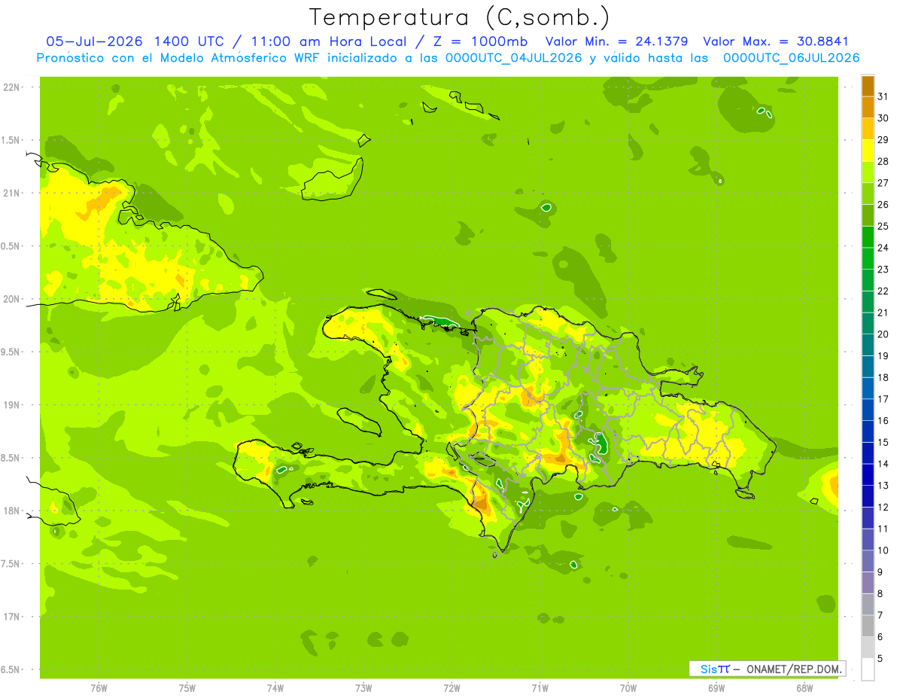Screen dimensions: 903x698
Task: Click the green legend swatch between 26 and 27
Action: point(868,194)
